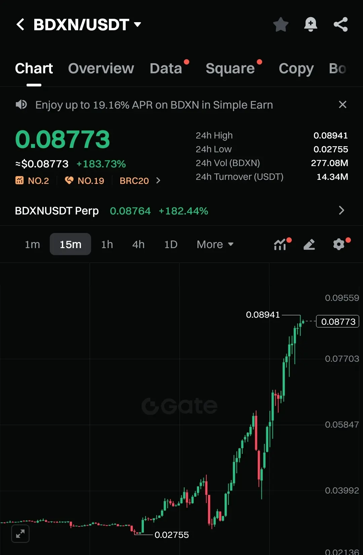363x555 pixels.
Task: Tap the 24h Low value 0.02755
Action: tap(330, 149)
